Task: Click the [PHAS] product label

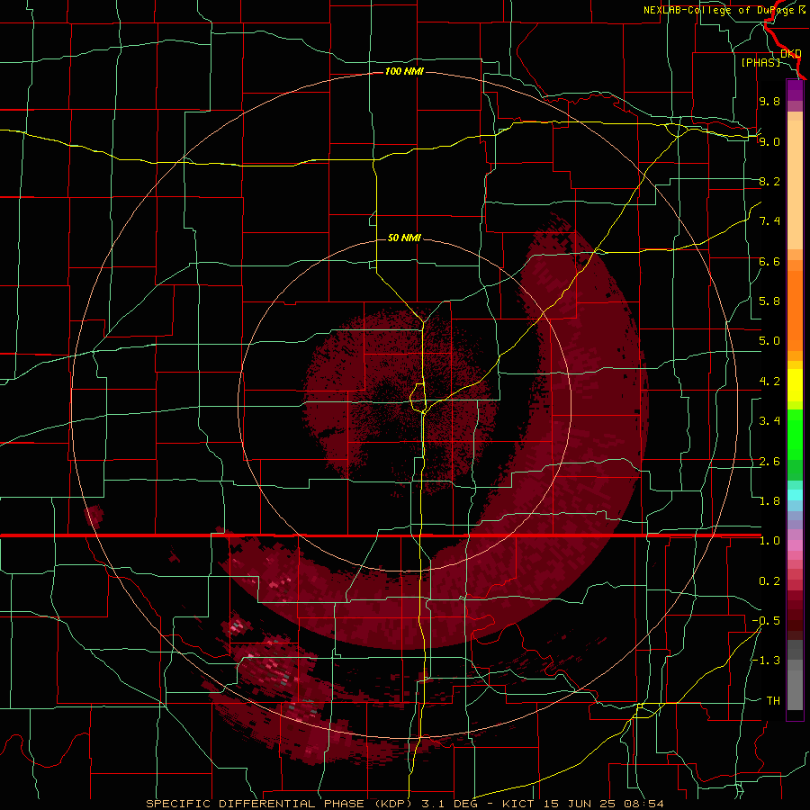Action: 760,62
